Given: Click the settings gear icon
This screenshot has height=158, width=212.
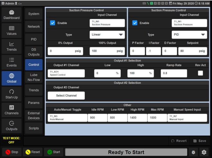Looking at the screenshot, I should [204, 152].
